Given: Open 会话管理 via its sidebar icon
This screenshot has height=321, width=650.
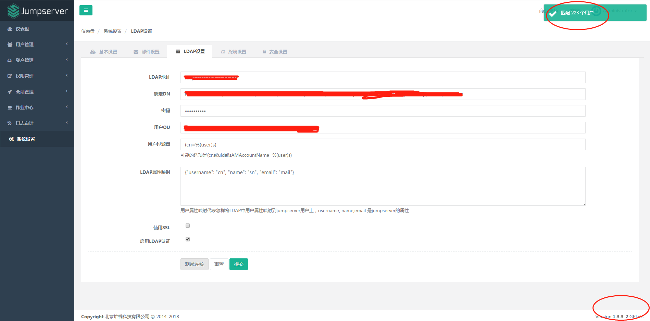Looking at the screenshot, I should pos(10,91).
